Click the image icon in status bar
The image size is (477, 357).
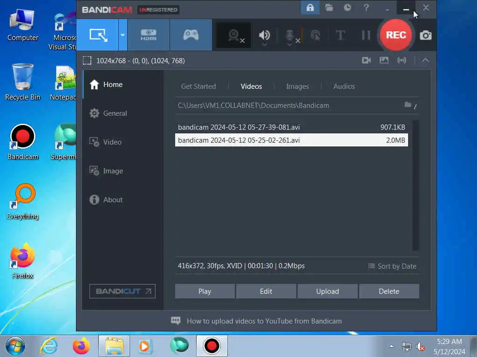(x=384, y=60)
